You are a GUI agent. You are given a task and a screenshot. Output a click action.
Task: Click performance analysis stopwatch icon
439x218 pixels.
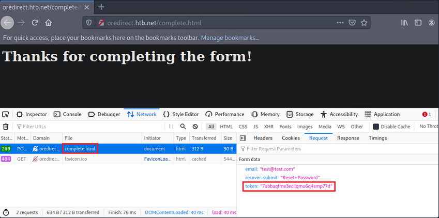click(x=6, y=213)
